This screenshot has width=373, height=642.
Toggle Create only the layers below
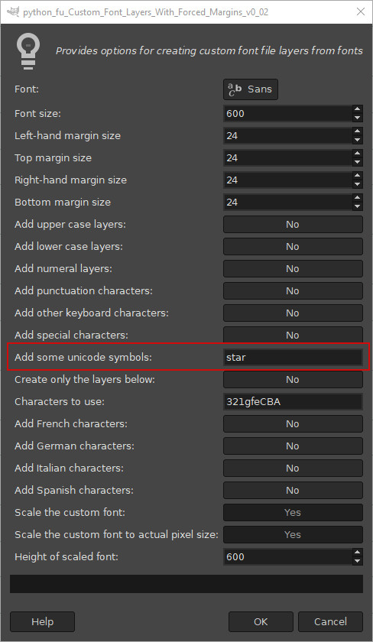point(293,380)
